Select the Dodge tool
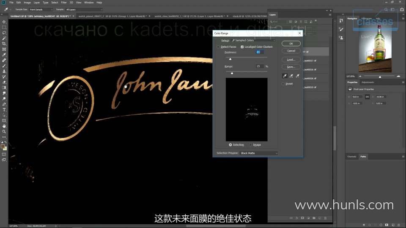Image resolution: width=406 pixels, height=228 pixels. [x=4, y=99]
